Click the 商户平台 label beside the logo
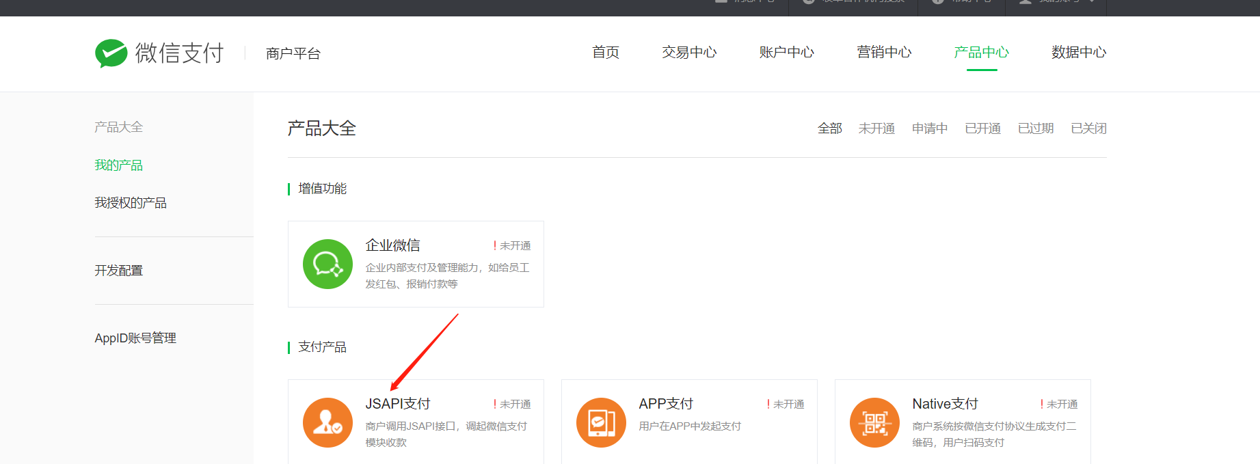Viewport: 1260px width, 464px height. click(293, 53)
